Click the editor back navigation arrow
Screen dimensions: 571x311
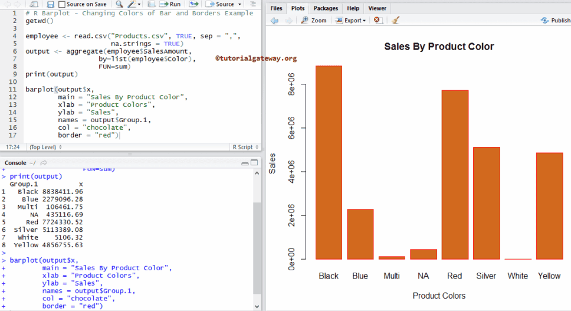7,4
